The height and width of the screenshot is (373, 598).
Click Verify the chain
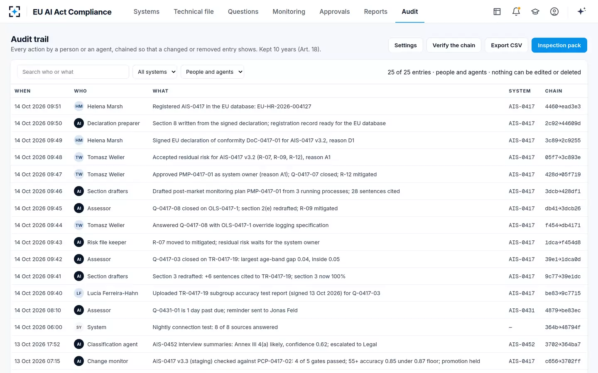click(x=454, y=45)
